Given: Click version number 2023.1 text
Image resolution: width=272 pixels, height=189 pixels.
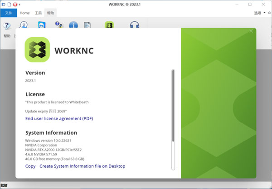Looking at the screenshot, I should click(30, 81).
